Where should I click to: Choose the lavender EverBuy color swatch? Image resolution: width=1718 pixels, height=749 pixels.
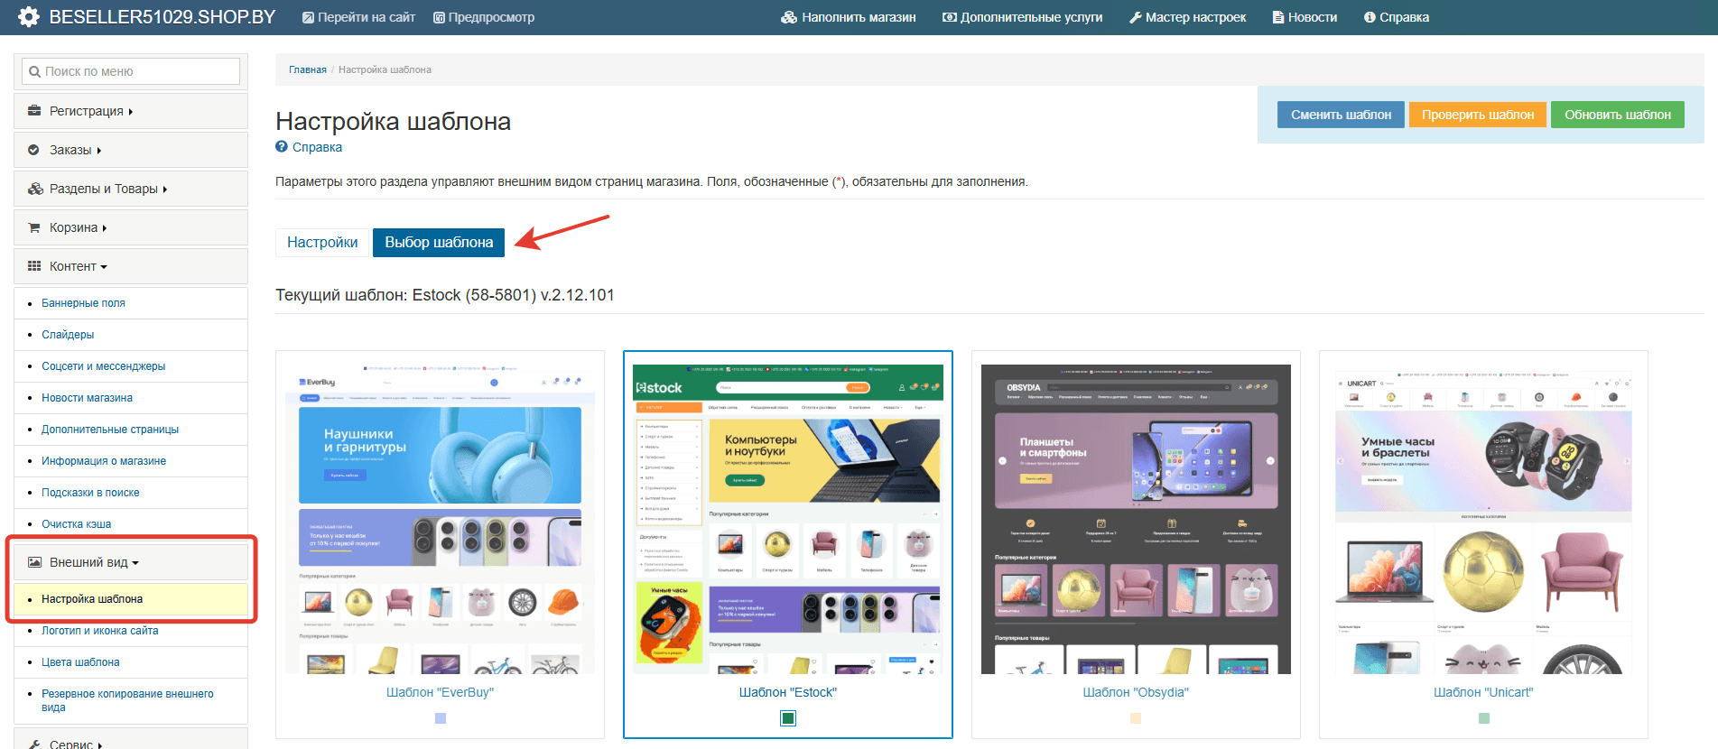tap(441, 718)
